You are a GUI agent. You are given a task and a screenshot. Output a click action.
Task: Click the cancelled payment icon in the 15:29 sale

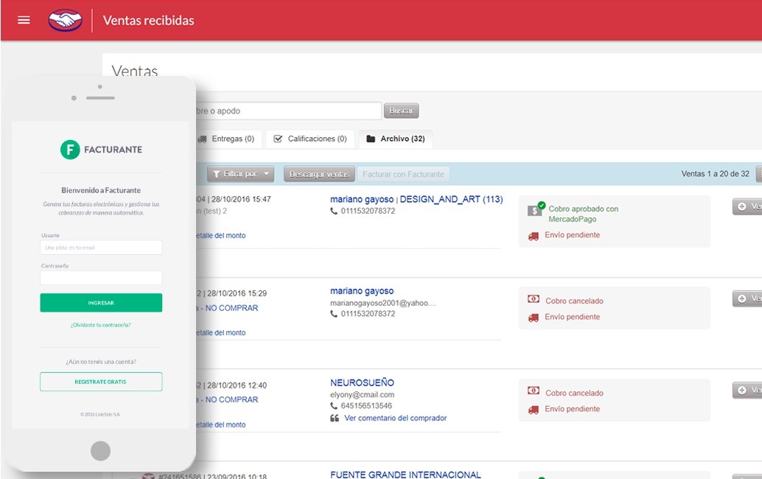(x=534, y=299)
